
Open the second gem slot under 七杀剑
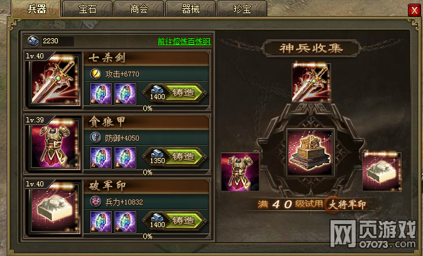[x=125, y=93]
